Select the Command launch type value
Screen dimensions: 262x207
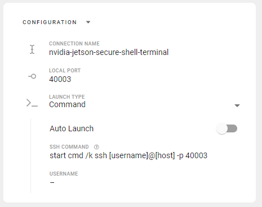(67, 104)
